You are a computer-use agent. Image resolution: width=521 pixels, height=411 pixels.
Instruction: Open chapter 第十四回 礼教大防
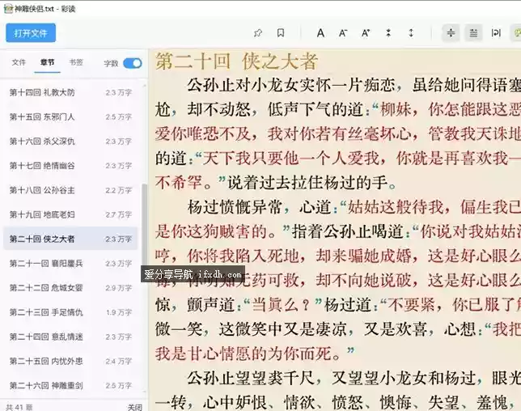[x=70, y=92]
